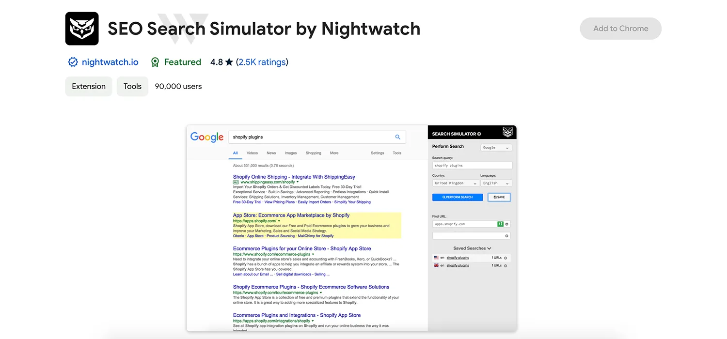Open the Shopify Ecommerce Plugins Software Solutions result
The width and height of the screenshot is (727, 339).
pos(311,287)
